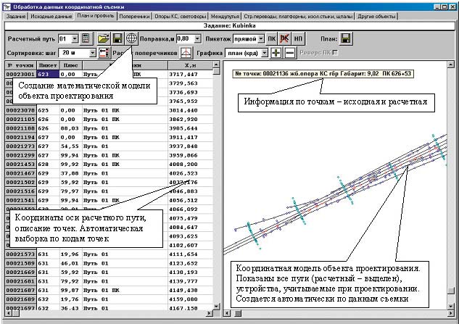Open the Графика план (крд) dropdown

coord(265,53)
